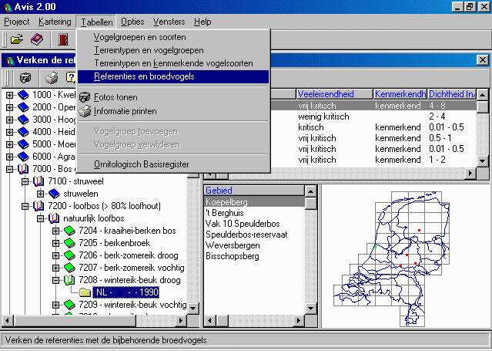
Task: Click down arrow of bird table scrollbar
Action: 483,161
